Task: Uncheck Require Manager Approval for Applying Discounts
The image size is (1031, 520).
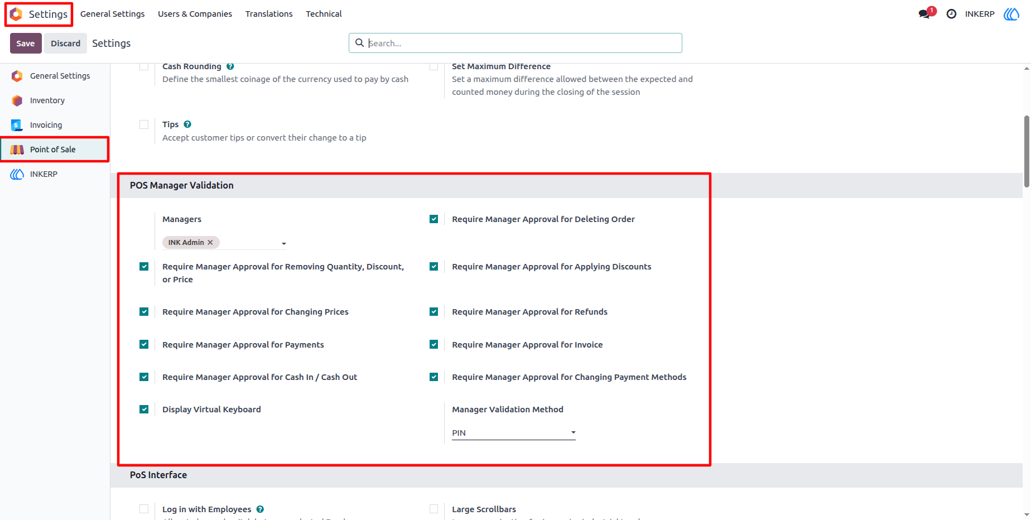Action: (433, 267)
